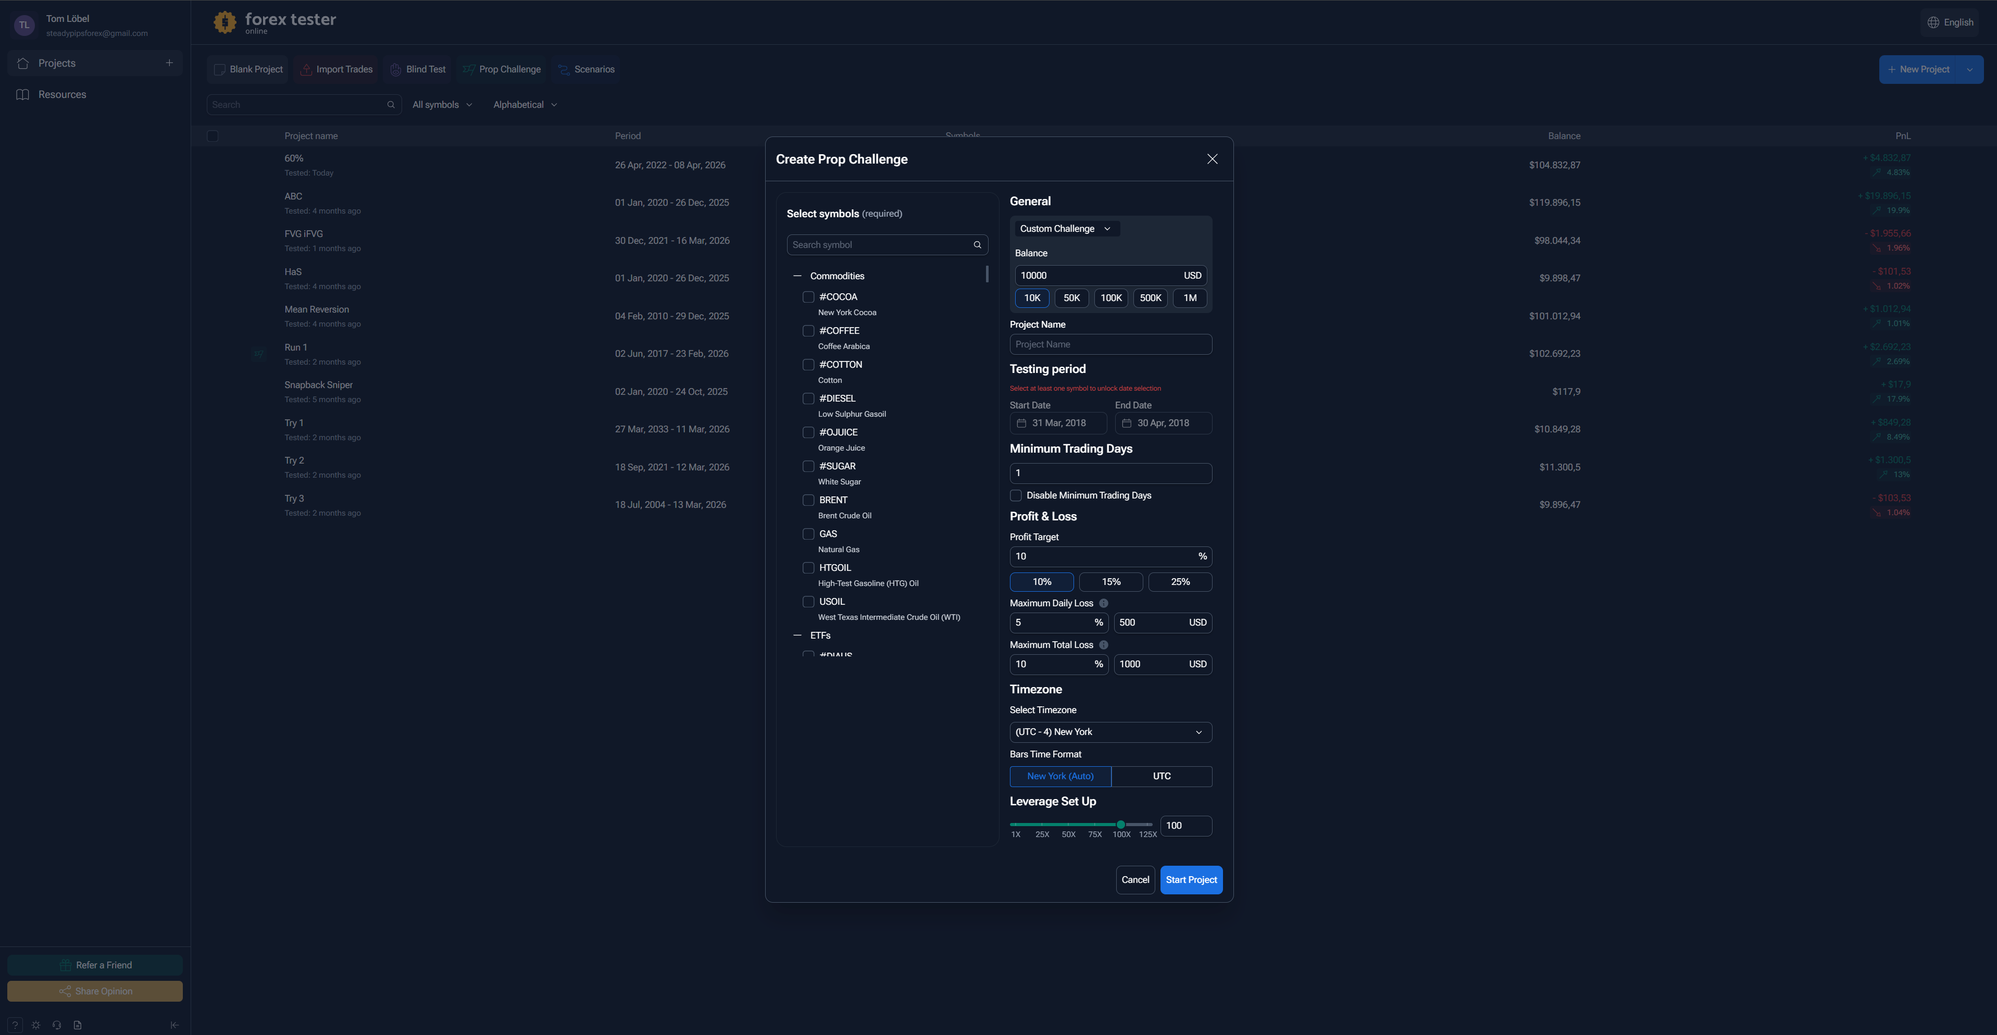Click the symbol list scrollbar
Screen dimensions: 1997x1035
[x=987, y=273]
